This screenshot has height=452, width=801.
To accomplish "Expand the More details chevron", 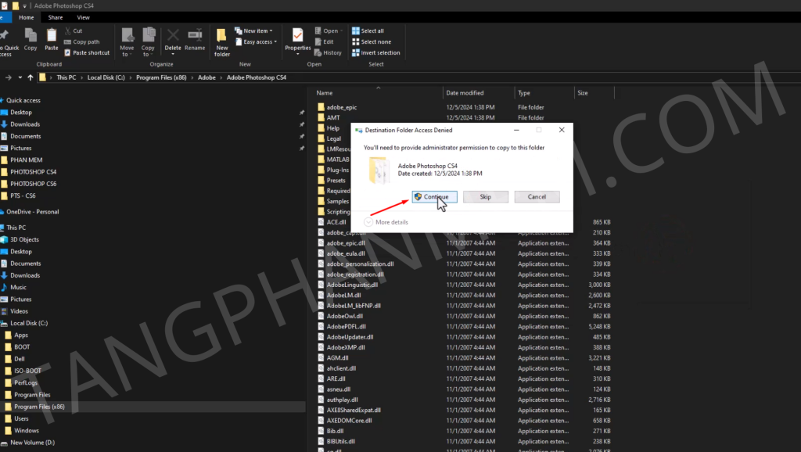I will click(368, 222).
